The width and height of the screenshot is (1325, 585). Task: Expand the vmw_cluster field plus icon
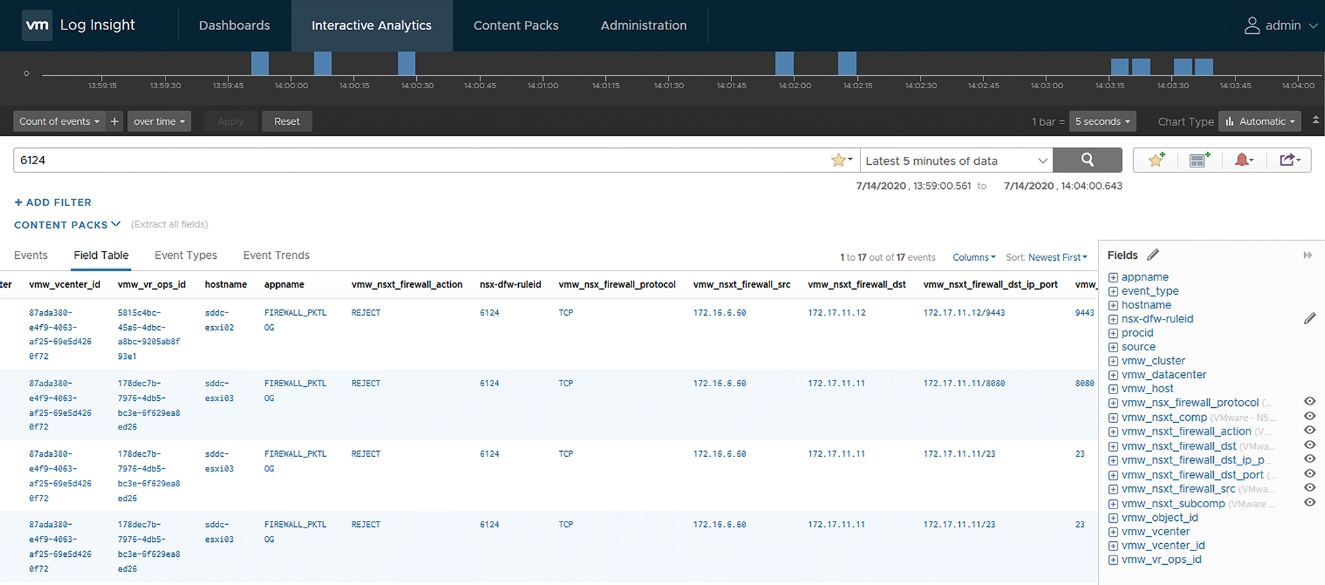[x=1113, y=361]
